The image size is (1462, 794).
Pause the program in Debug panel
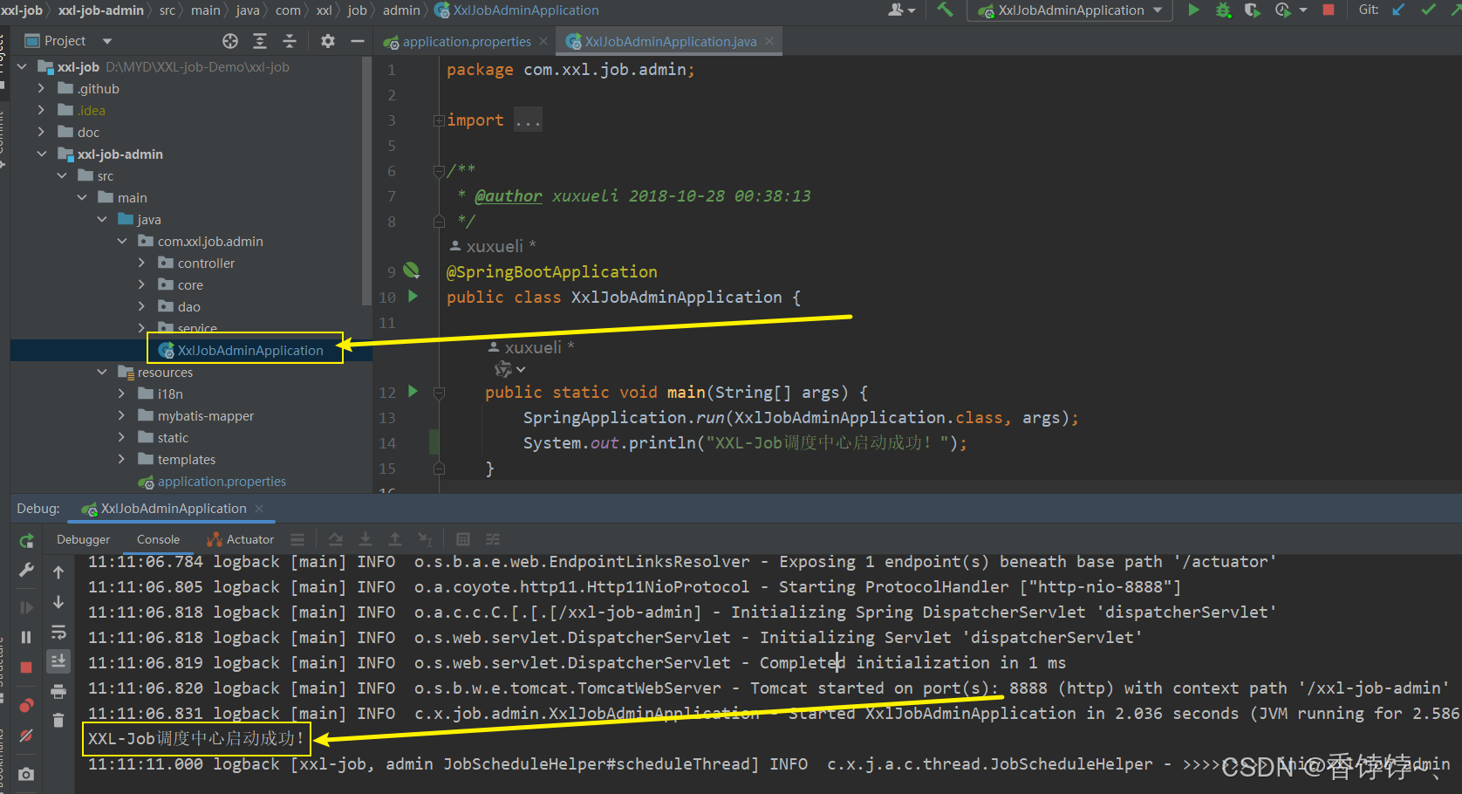pyautogui.click(x=26, y=637)
